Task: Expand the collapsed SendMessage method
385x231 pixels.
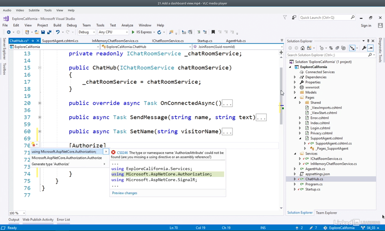Action: pyautogui.click(x=40, y=117)
